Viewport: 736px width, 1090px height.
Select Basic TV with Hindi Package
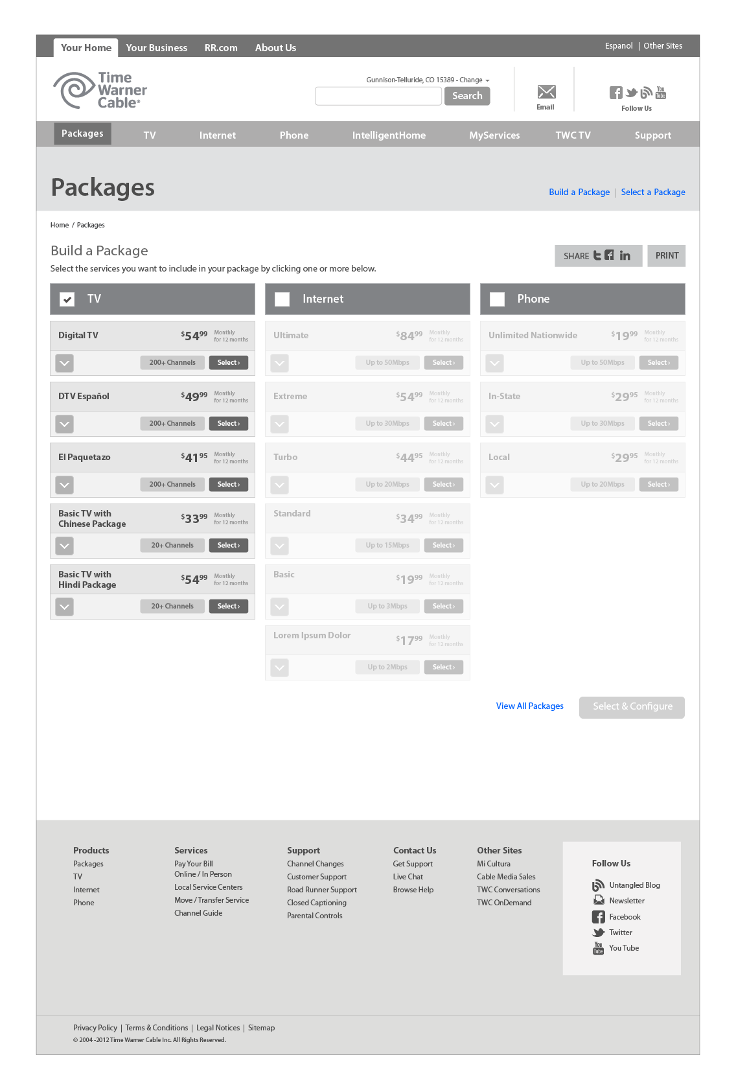tap(229, 607)
